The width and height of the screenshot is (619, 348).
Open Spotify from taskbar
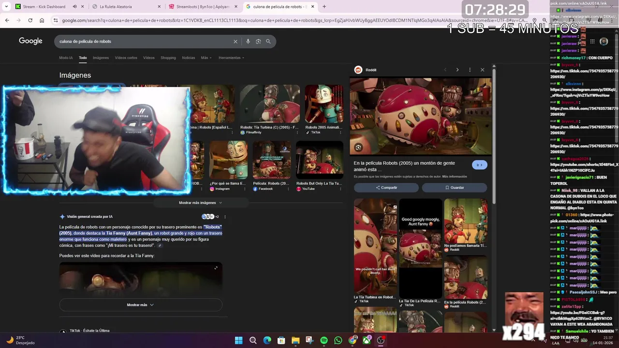(x=324, y=340)
